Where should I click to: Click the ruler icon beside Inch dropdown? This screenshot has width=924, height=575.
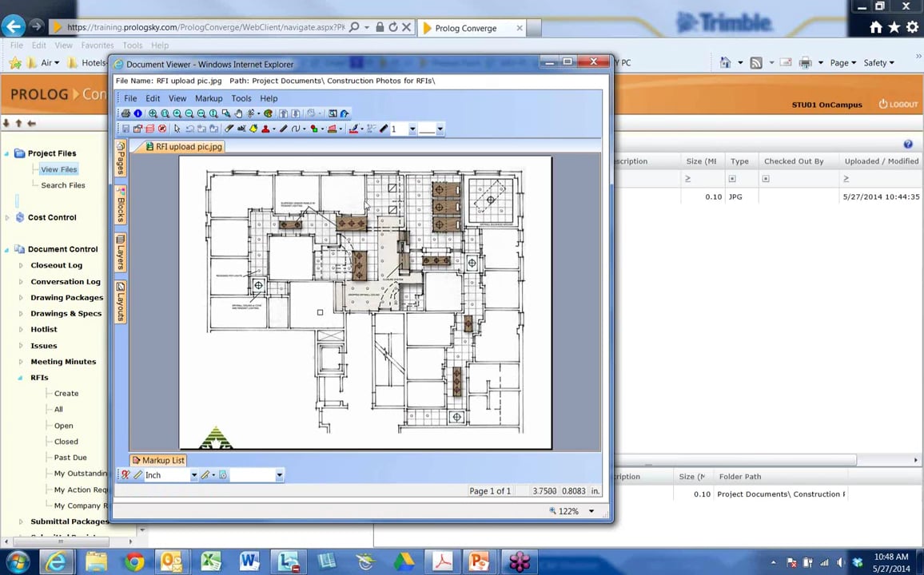coord(138,475)
